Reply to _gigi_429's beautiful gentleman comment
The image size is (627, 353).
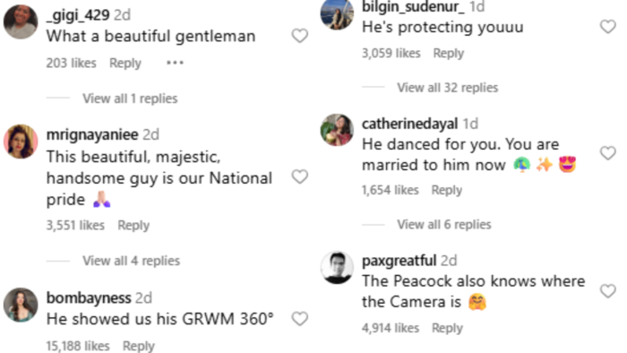coord(125,64)
